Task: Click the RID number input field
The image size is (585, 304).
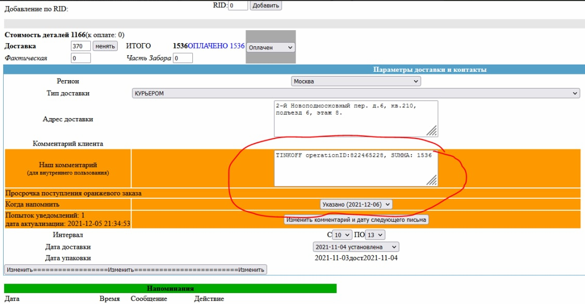Action: click(238, 6)
